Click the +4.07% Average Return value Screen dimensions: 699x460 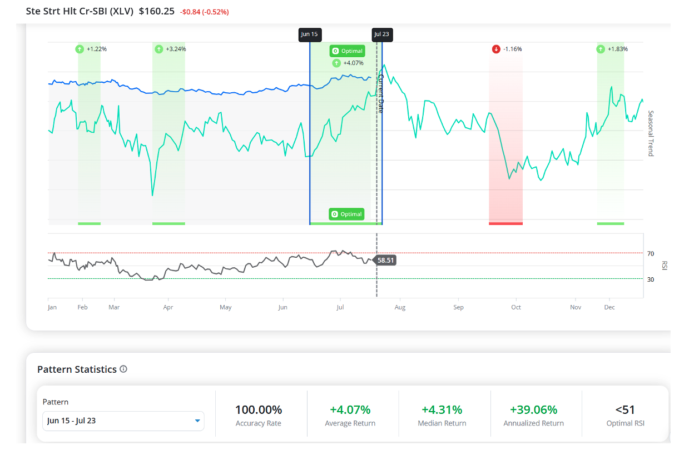click(350, 410)
